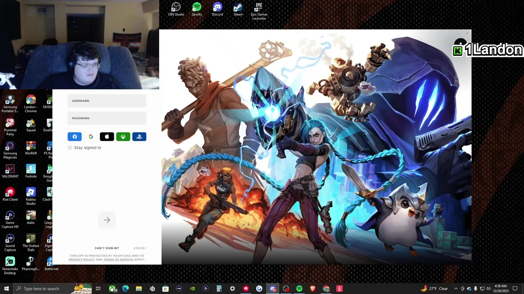
Task: Open the volume control in system tray
Action: click(488, 289)
